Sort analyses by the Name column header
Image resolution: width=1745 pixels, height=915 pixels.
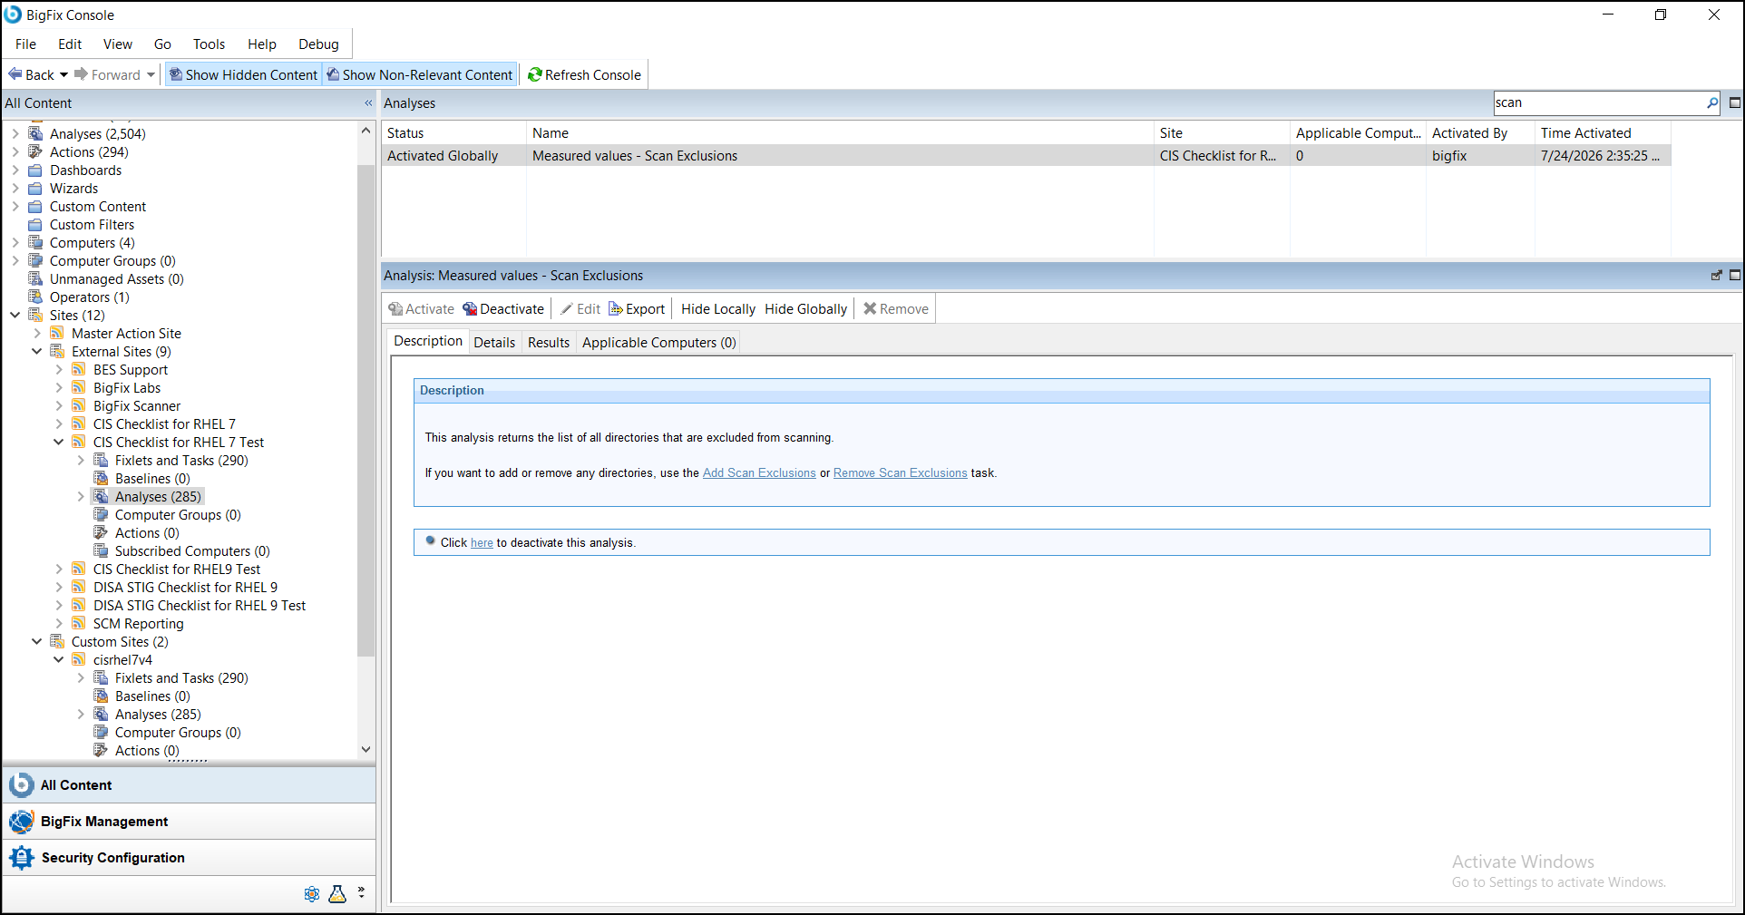click(x=840, y=133)
